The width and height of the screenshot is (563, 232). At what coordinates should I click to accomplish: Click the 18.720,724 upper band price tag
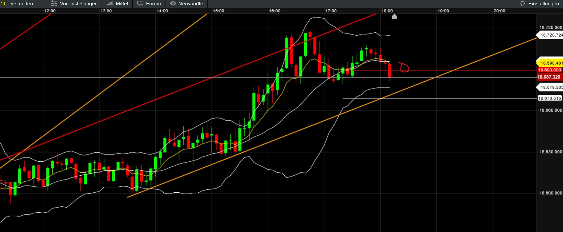tap(549, 35)
